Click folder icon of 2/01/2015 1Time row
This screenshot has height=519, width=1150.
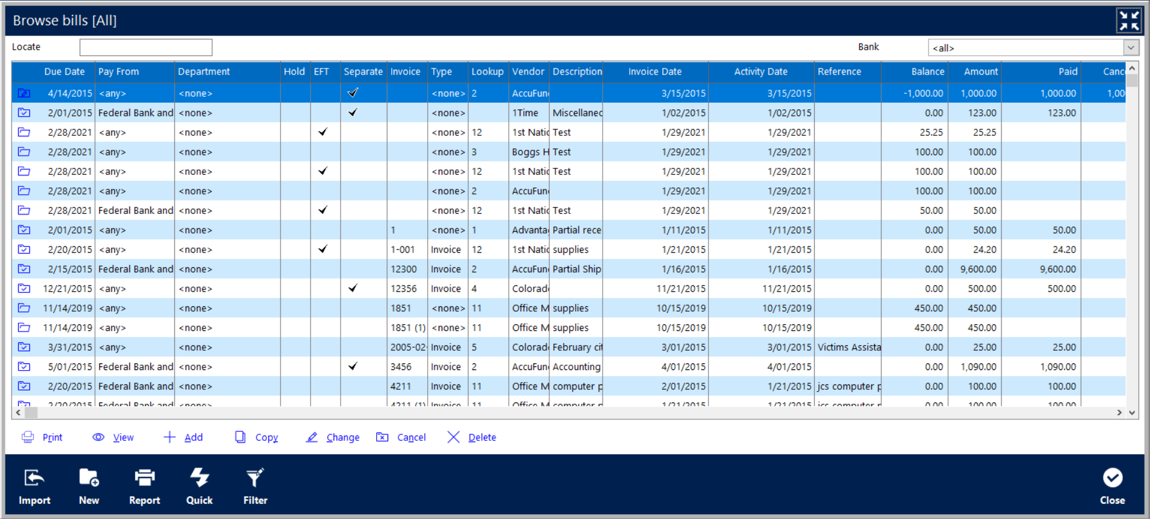click(24, 113)
